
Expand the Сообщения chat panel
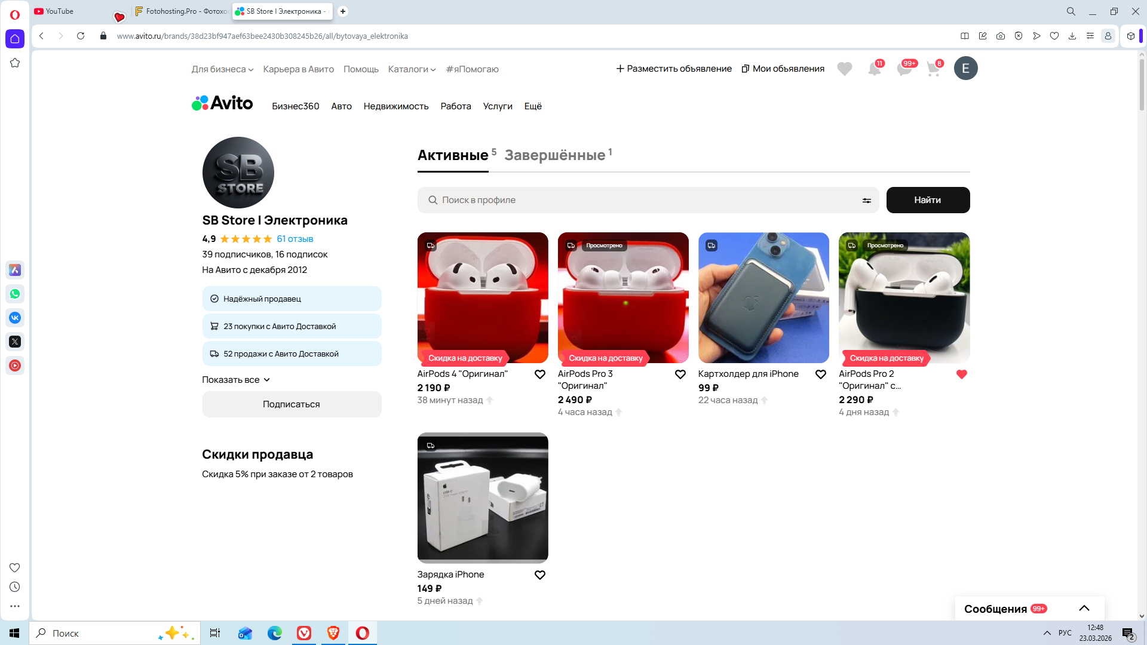[1084, 609]
